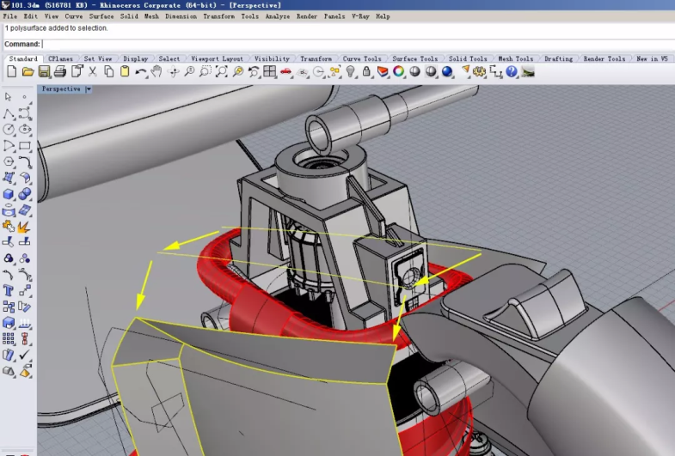Select the Text object tool
The height and width of the screenshot is (456, 675).
9,291
